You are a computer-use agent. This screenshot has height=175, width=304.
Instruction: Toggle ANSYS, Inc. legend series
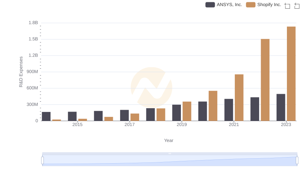point(224,5)
